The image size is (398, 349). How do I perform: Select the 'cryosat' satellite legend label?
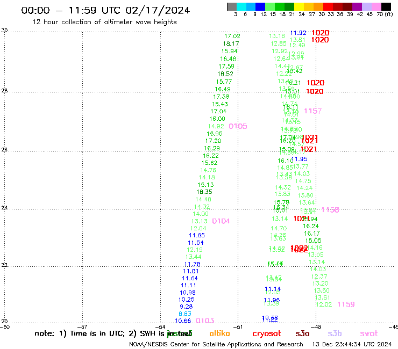[x=267, y=334]
